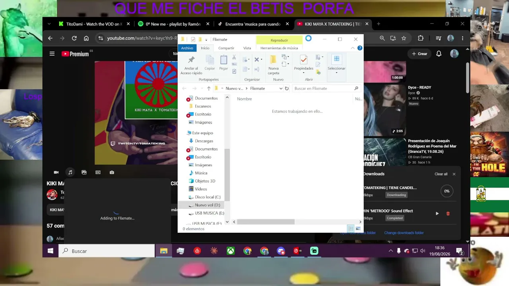Click the Flixmate thumbnail image icon
Image resolution: width=509 pixels, height=286 pixels.
click(84, 172)
